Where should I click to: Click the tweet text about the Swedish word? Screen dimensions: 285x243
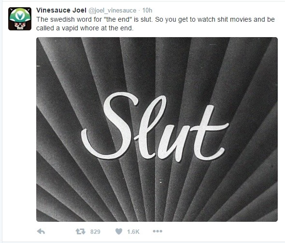156,24
